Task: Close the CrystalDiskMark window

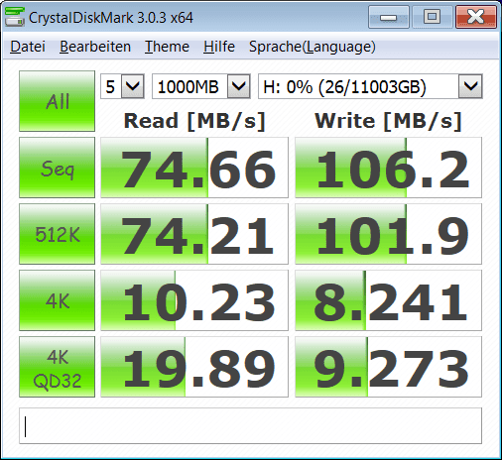Action: coord(476,17)
